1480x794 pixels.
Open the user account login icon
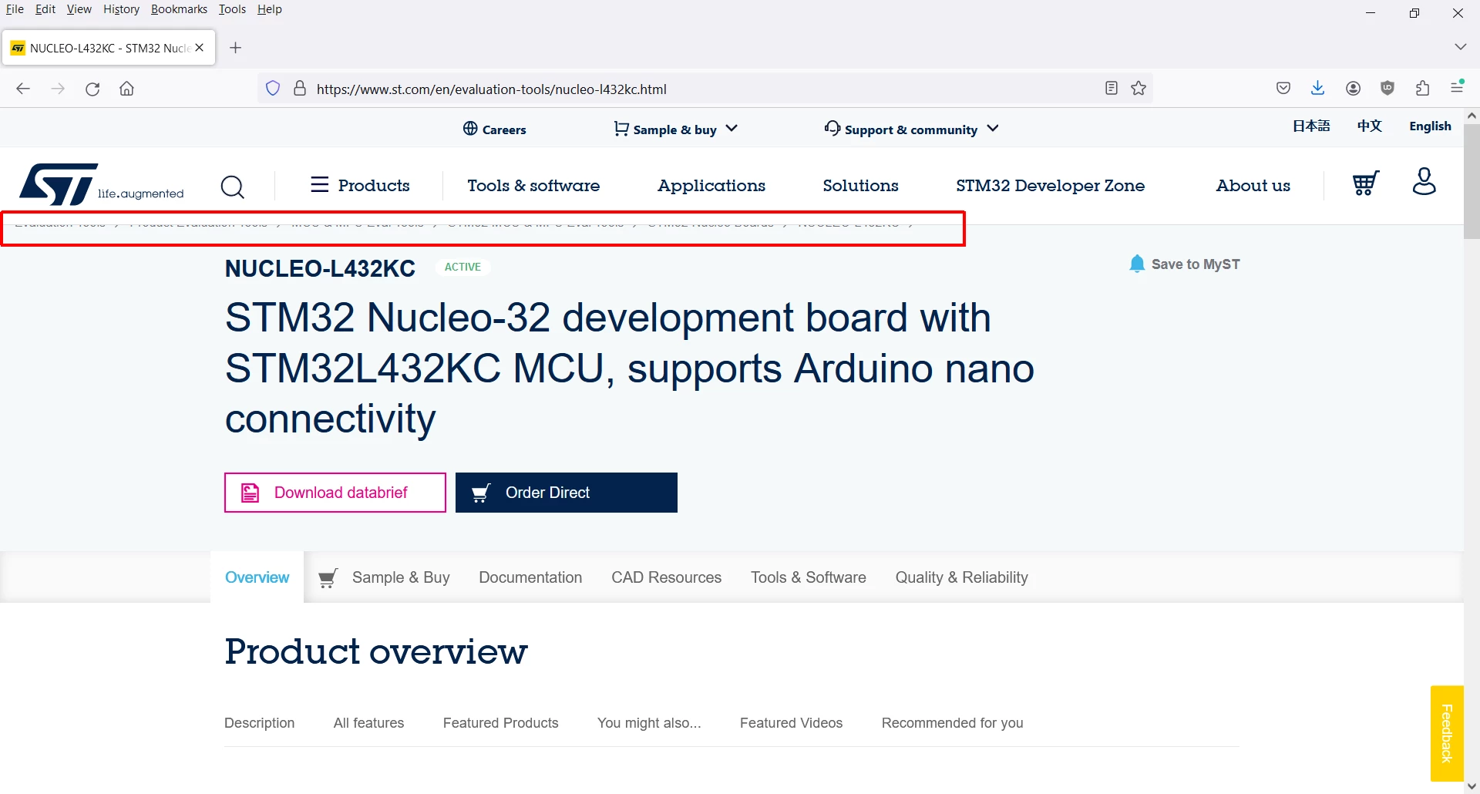[x=1424, y=182]
